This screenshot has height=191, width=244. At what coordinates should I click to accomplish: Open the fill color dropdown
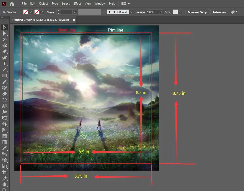point(30,12)
